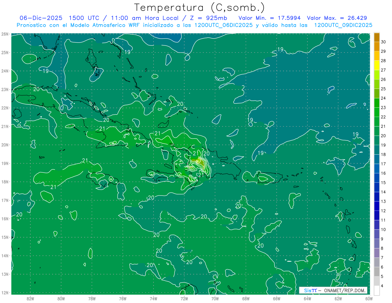Click the color scale value '10'

[x=383, y=229]
